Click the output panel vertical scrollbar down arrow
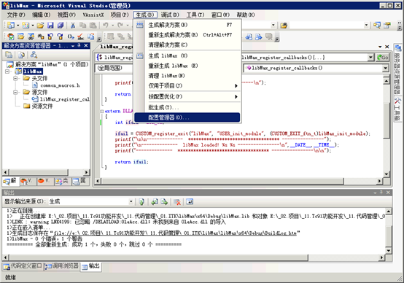The width and height of the screenshot is (404, 283). pyautogui.click(x=388, y=250)
